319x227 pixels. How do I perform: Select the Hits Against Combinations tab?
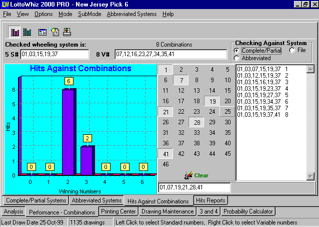[158, 201]
